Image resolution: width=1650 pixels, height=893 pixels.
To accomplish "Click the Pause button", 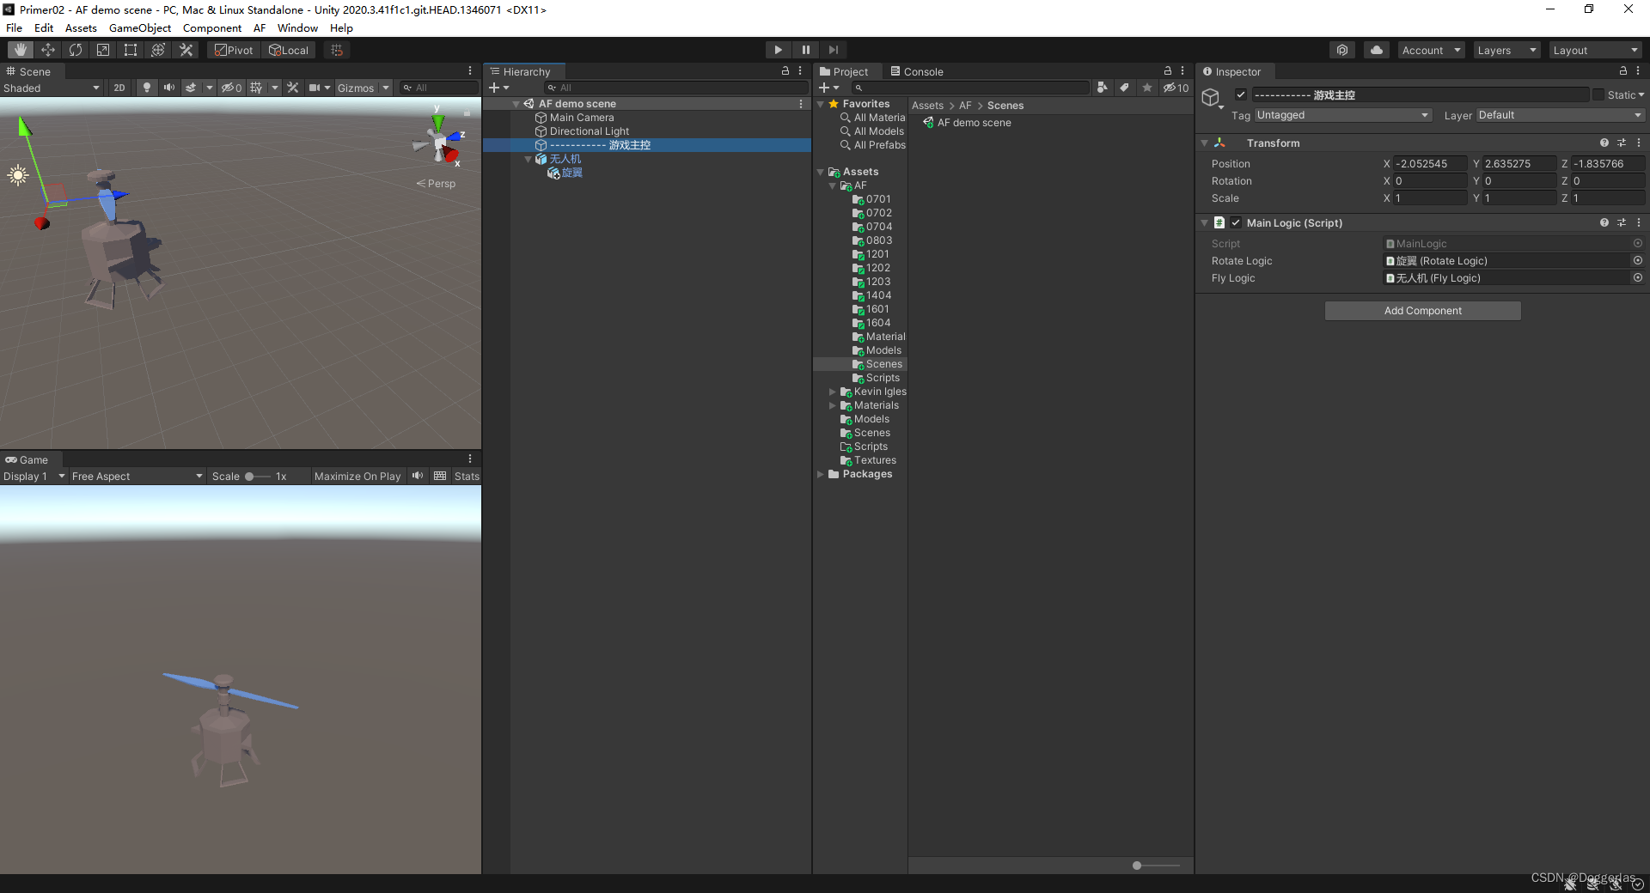I will [x=805, y=50].
